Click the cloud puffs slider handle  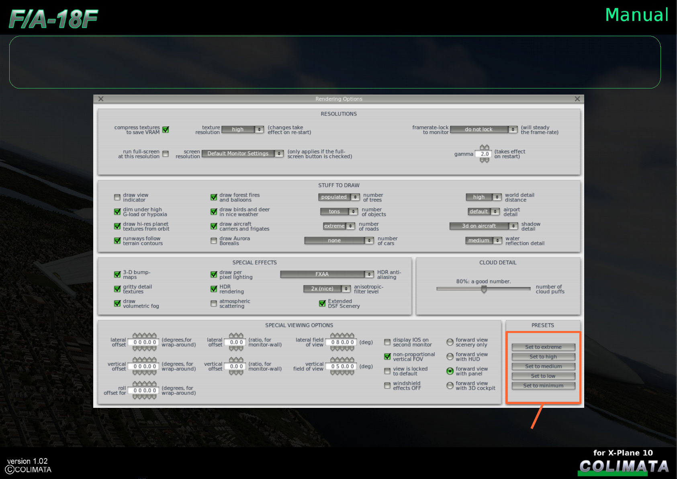click(x=484, y=289)
